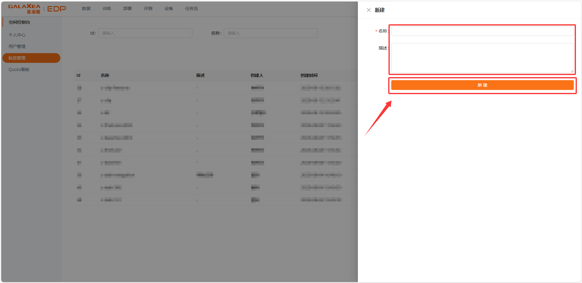This screenshot has width=582, height=283.
Task: Click the 创建时间 column header
Action: pyautogui.click(x=309, y=75)
